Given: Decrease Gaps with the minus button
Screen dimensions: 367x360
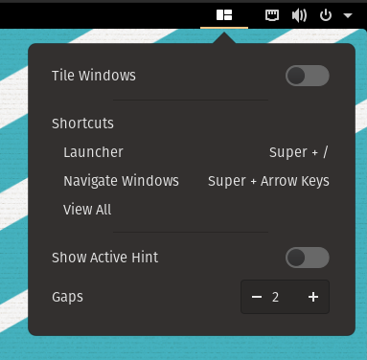Looking at the screenshot, I should click(257, 297).
